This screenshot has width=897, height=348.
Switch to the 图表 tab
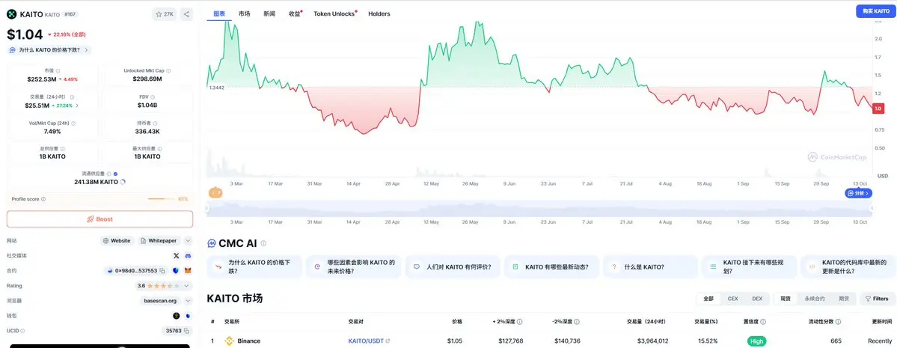(219, 13)
